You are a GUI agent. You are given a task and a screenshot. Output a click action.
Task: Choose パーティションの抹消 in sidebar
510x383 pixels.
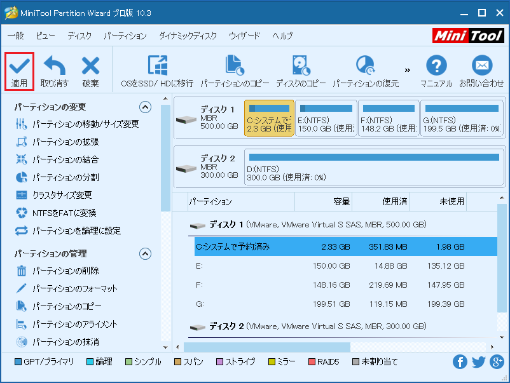coord(57,342)
